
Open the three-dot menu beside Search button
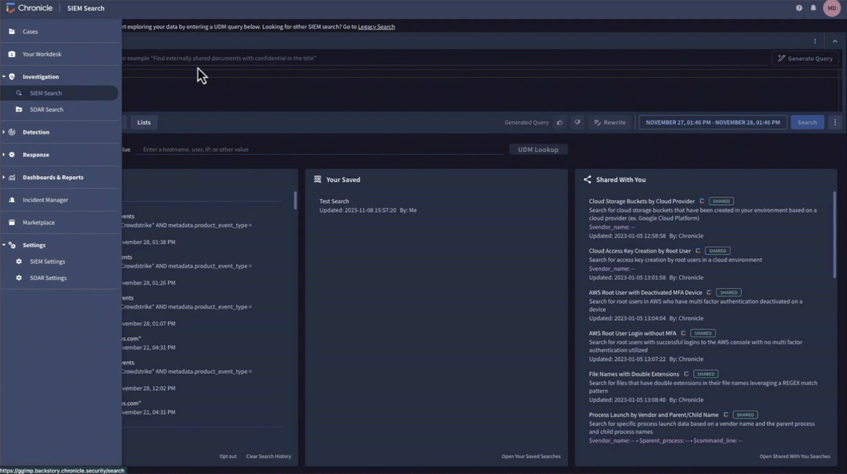(x=835, y=122)
